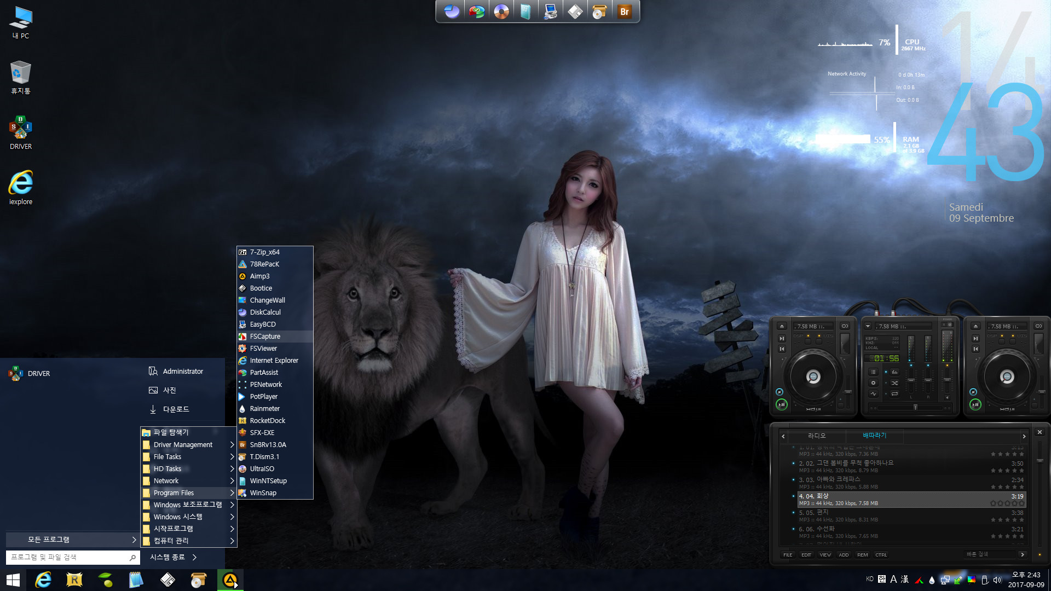Screen dimensions: 1051x591
Task: Expand the File Tasks folder submenu
Action: (188, 457)
